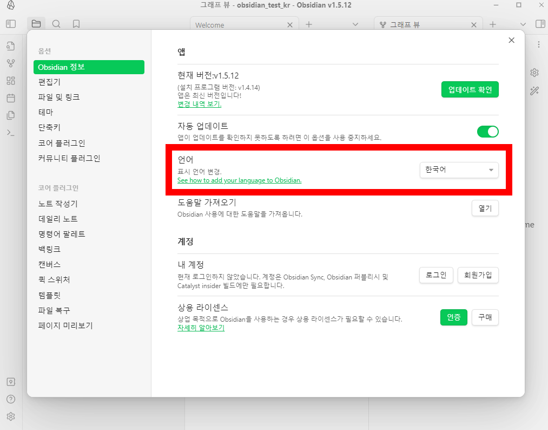This screenshot has width=548, height=430.
Task: Open the 변경 내역 보기 link
Action: click(x=200, y=105)
